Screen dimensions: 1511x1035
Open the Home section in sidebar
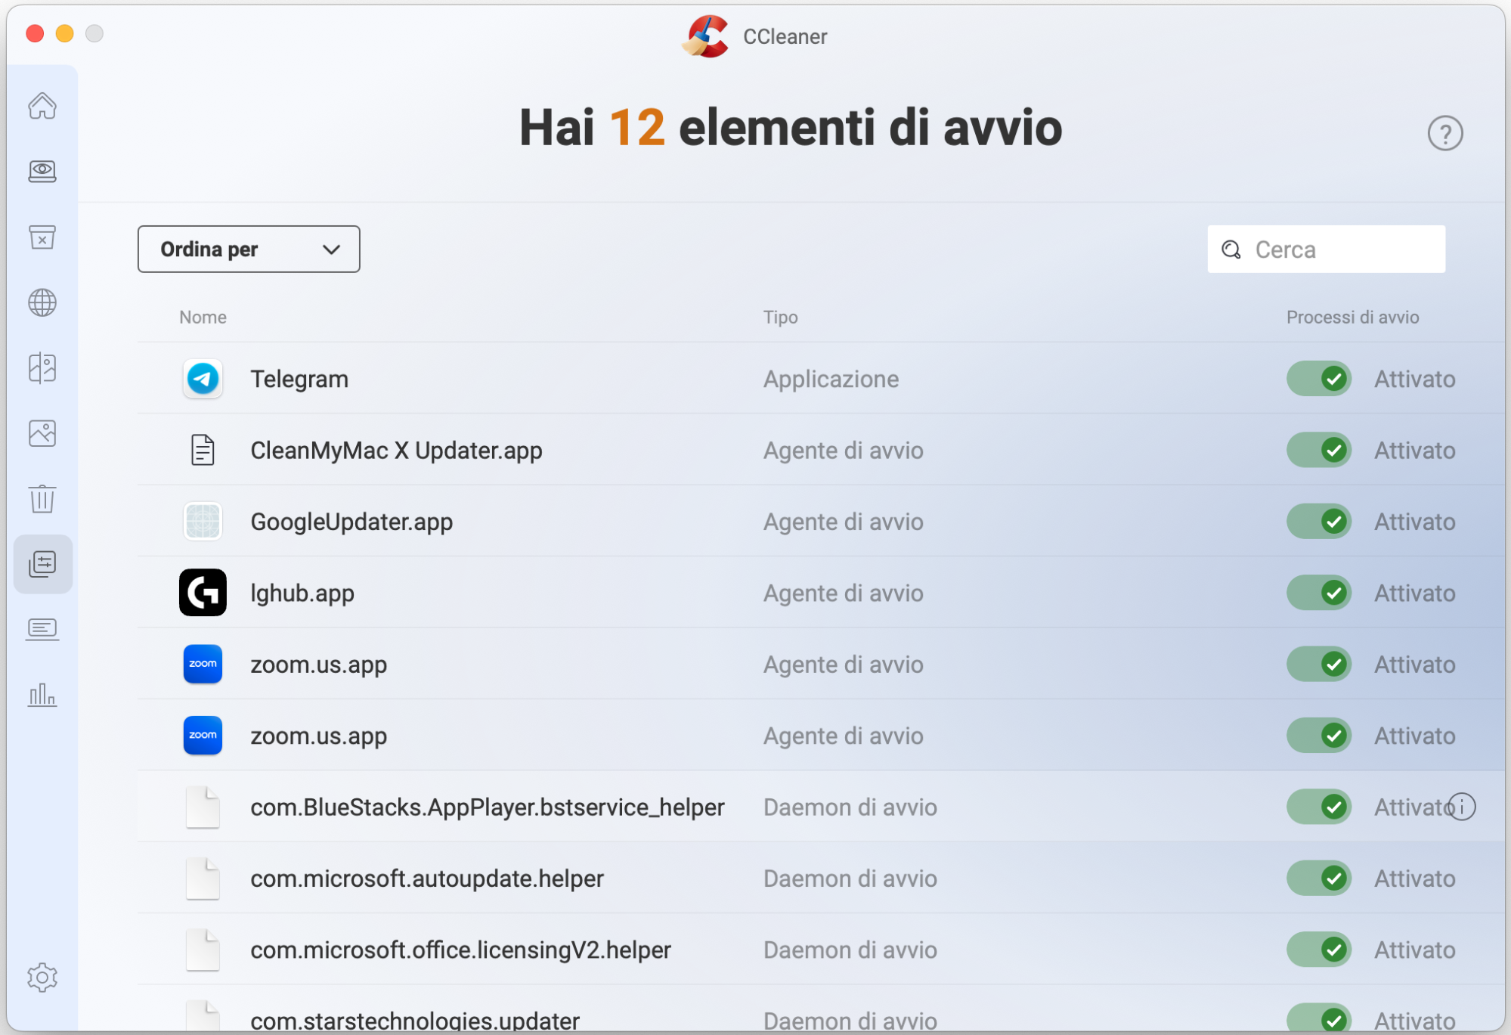pos(42,106)
